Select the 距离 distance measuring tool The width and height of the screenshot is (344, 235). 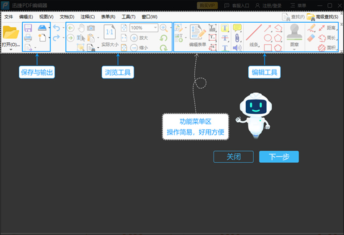(327, 28)
